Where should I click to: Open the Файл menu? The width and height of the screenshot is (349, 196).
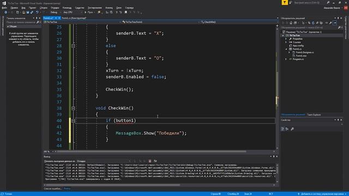click(x=4, y=8)
